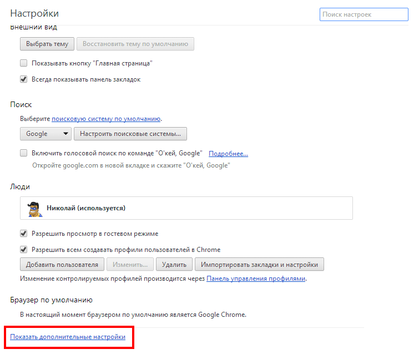Viewport: 419px width, 354px height.
Task: Click the Люди section heading
Action: (x=20, y=186)
